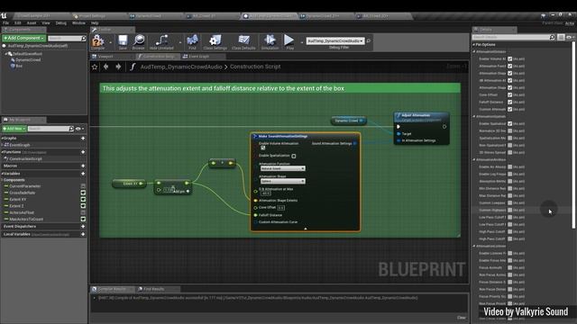
Task: Click the Browse magnifier toolbar icon
Action: point(138,40)
